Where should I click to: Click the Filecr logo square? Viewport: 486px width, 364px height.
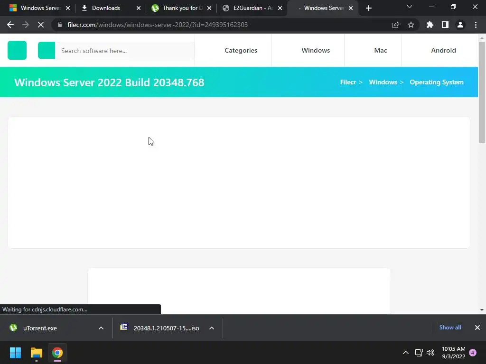[x=17, y=50]
